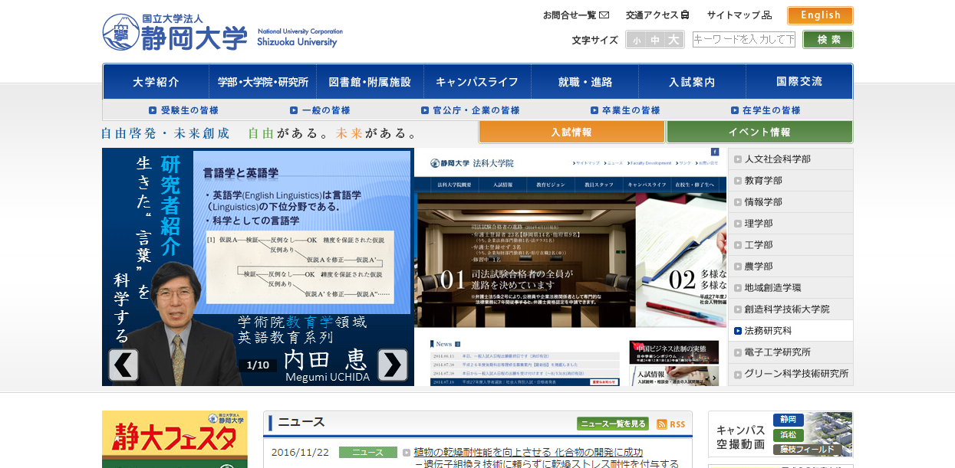955x468 pixels.
Task: Open 入試案内 menu
Action: click(692, 82)
